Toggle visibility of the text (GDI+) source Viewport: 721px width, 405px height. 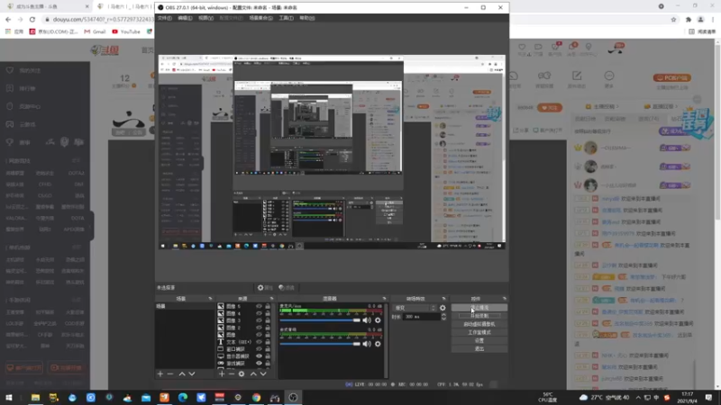259,342
